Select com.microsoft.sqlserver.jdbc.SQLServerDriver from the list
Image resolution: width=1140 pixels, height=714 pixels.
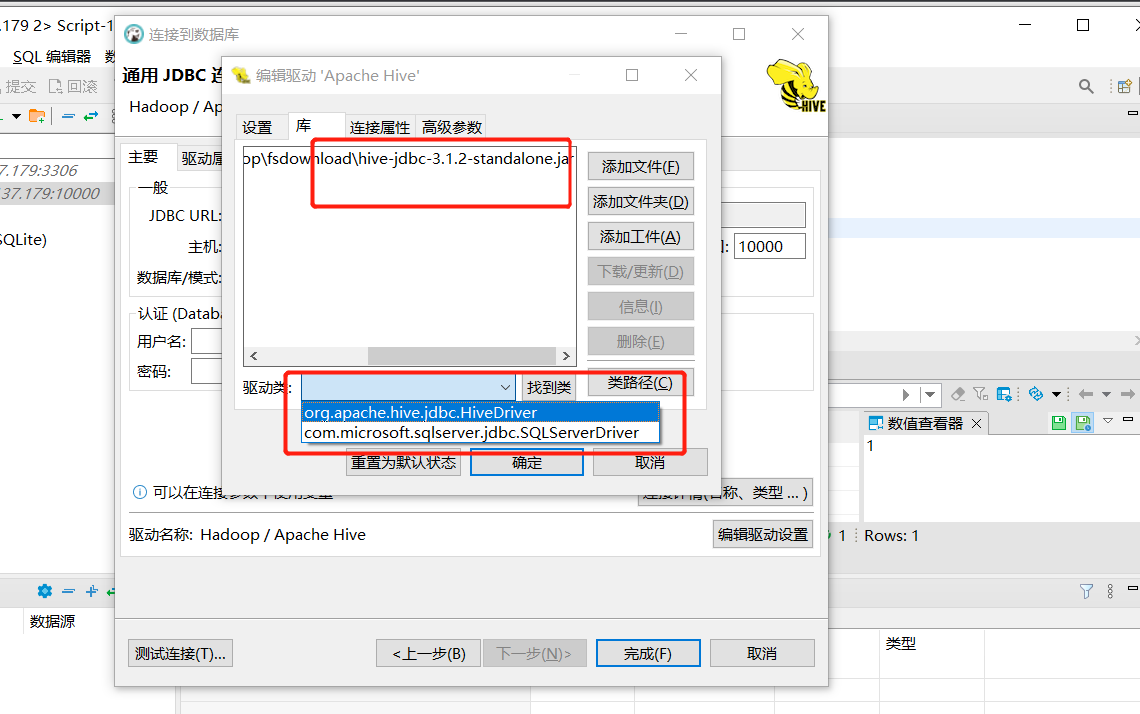click(481, 433)
